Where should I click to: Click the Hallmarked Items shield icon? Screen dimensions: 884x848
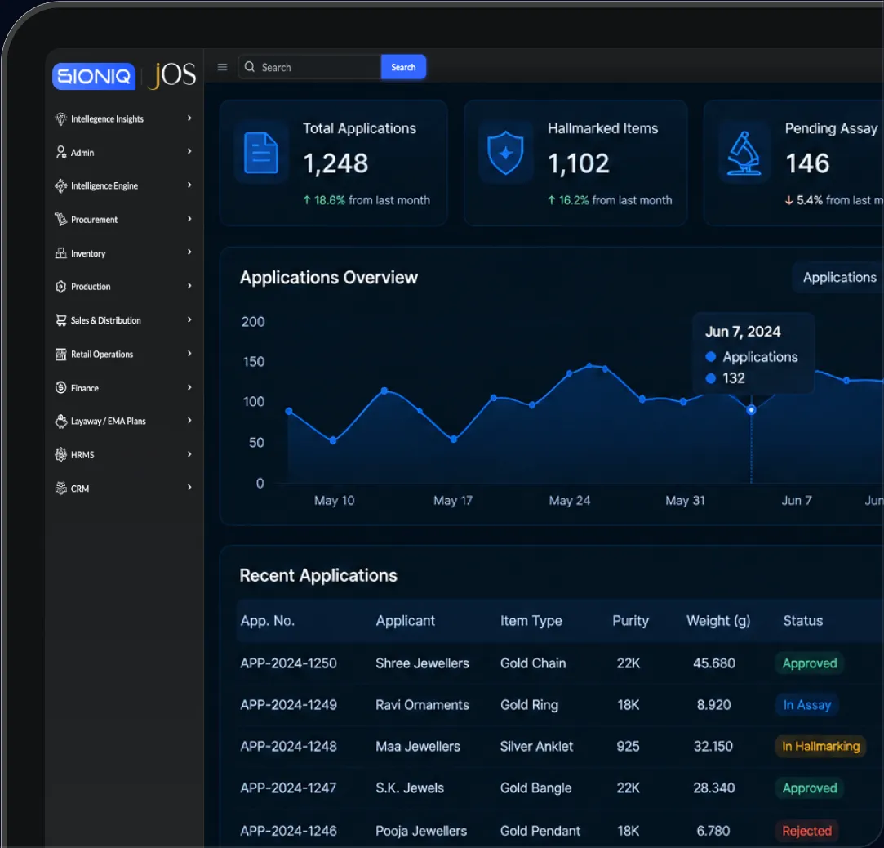click(x=506, y=153)
